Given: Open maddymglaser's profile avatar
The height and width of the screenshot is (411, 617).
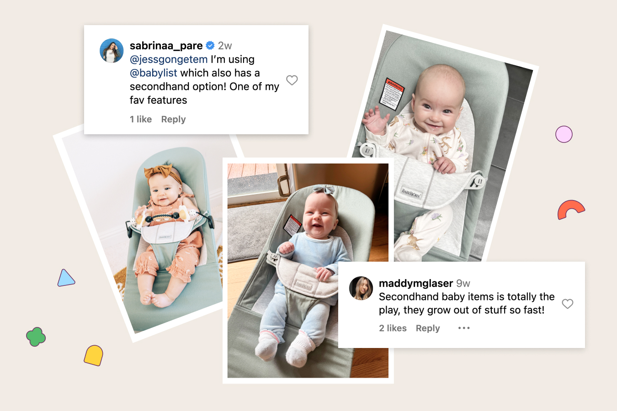Looking at the screenshot, I should [x=361, y=288].
